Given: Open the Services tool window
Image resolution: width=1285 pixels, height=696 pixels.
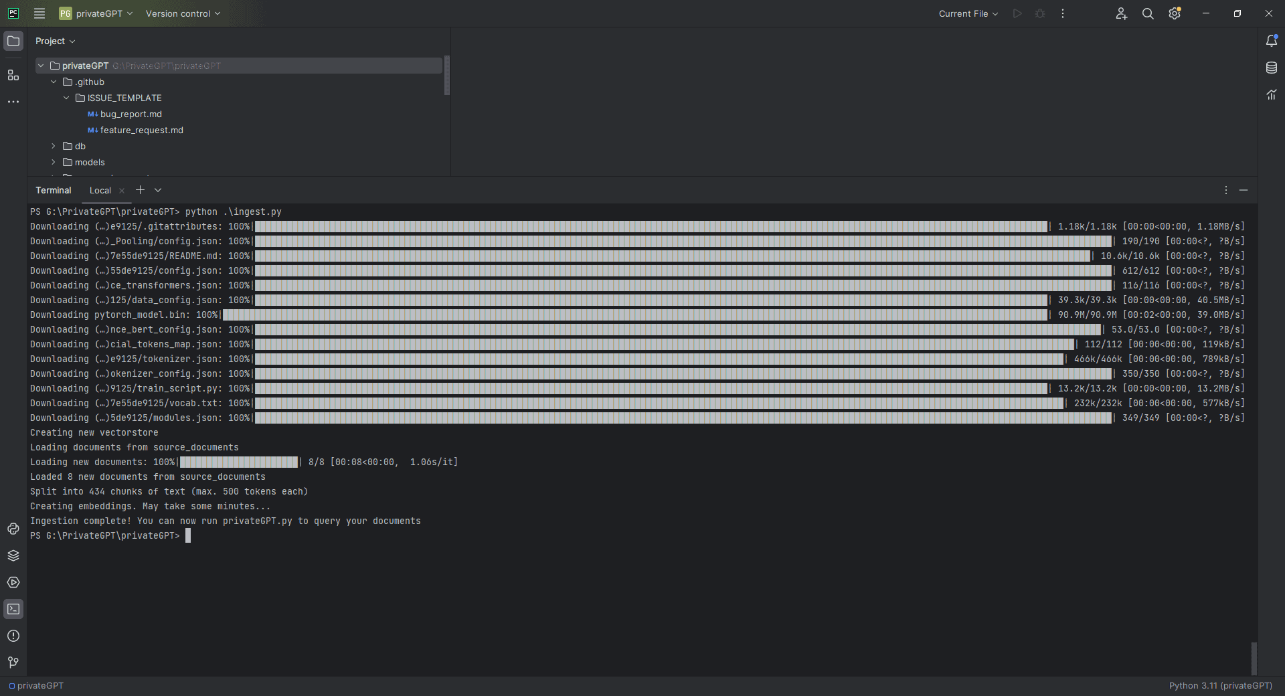Looking at the screenshot, I should point(13,582).
